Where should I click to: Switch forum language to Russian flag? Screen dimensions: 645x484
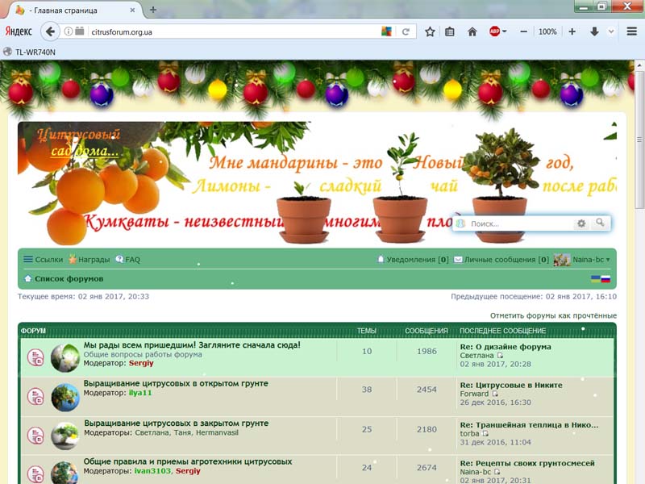(605, 279)
